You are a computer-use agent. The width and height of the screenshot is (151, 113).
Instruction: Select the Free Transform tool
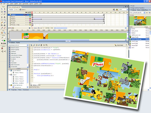pyautogui.click(x=2, y=12)
